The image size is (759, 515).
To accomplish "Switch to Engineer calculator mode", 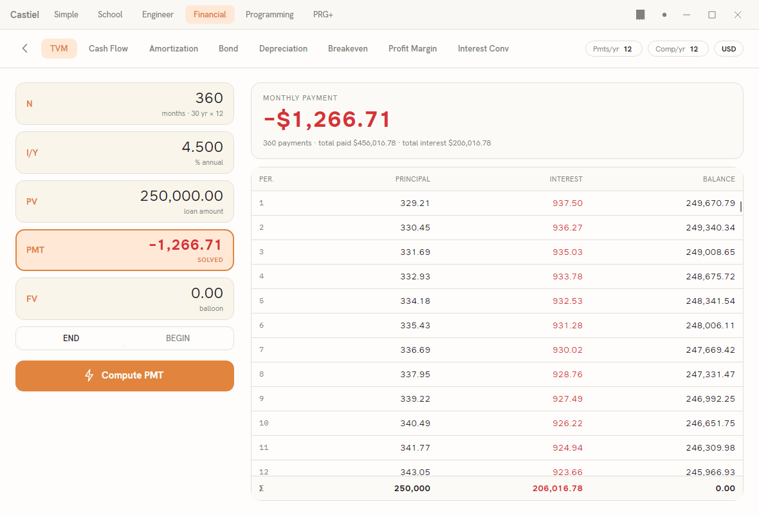I will pyautogui.click(x=158, y=15).
